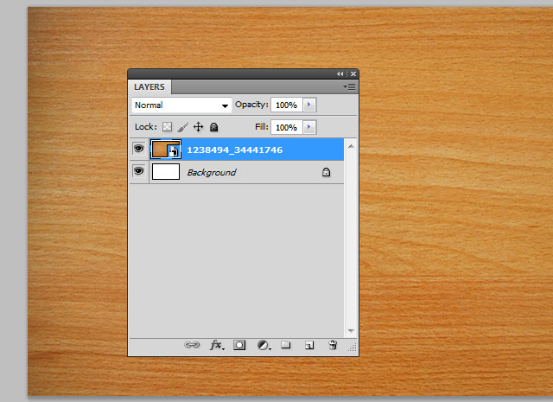This screenshot has height=402, width=553.
Task: Toggle Lock Position move icon
Action: coord(198,127)
